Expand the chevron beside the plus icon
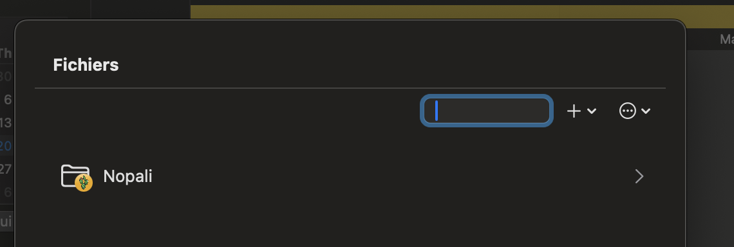The height and width of the screenshot is (247, 734). (x=591, y=111)
